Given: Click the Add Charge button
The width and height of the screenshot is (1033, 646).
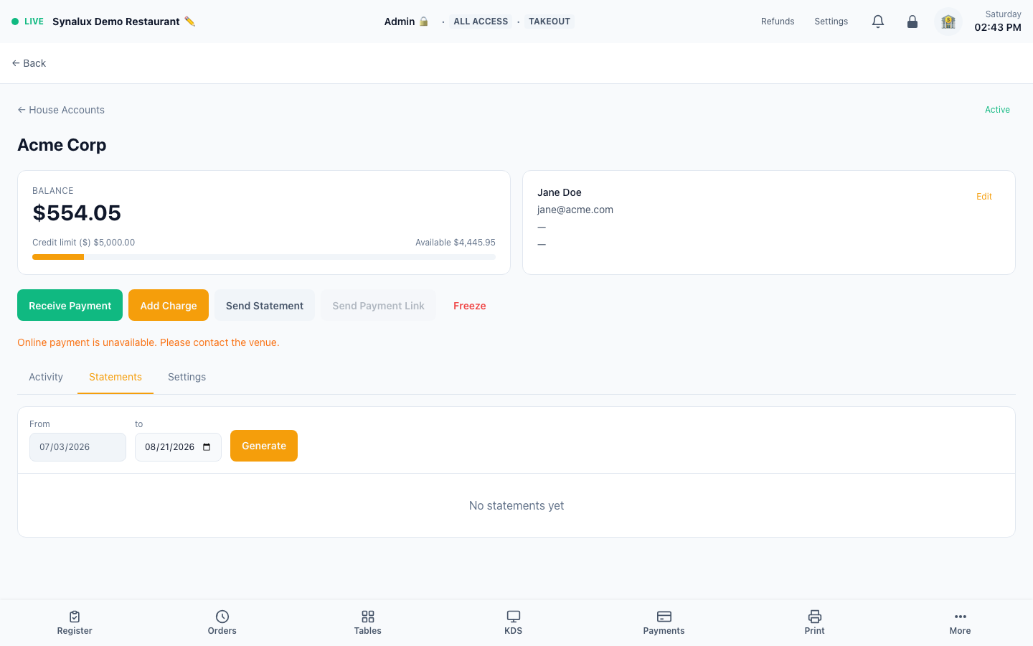Looking at the screenshot, I should point(169,305).
